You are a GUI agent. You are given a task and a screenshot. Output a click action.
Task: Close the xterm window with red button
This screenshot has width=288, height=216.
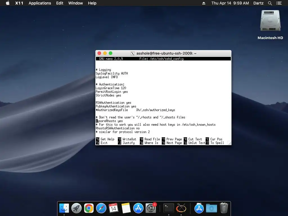pos(99,53)
